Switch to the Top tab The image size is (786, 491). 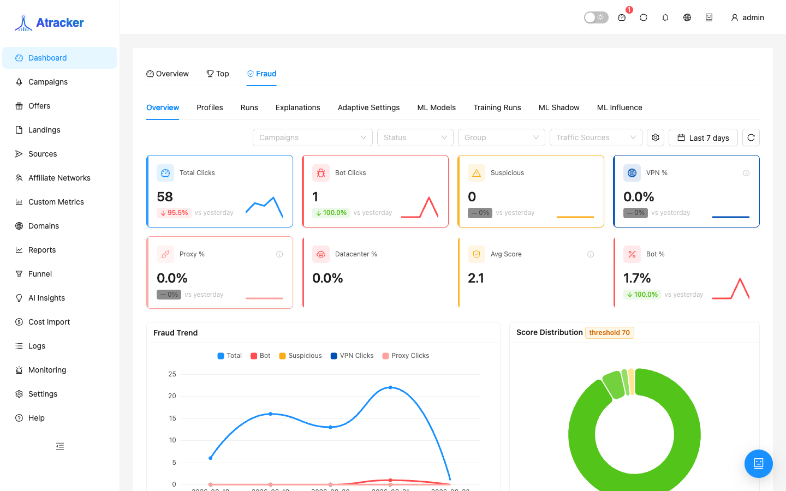tap(218, 74)
